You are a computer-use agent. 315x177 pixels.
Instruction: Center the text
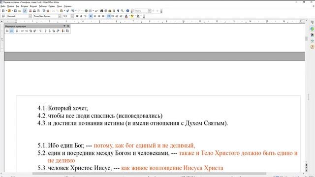pos(95,16)
